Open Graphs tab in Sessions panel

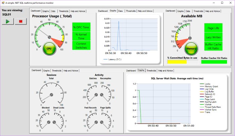click(x=46, y=71)
